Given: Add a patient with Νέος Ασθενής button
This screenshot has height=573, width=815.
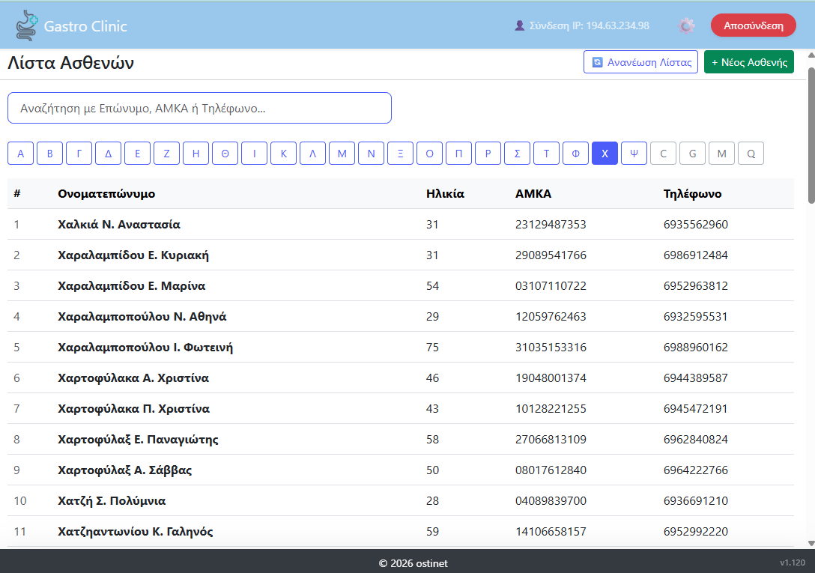Looking at the screenshot, I should (749, 62).
